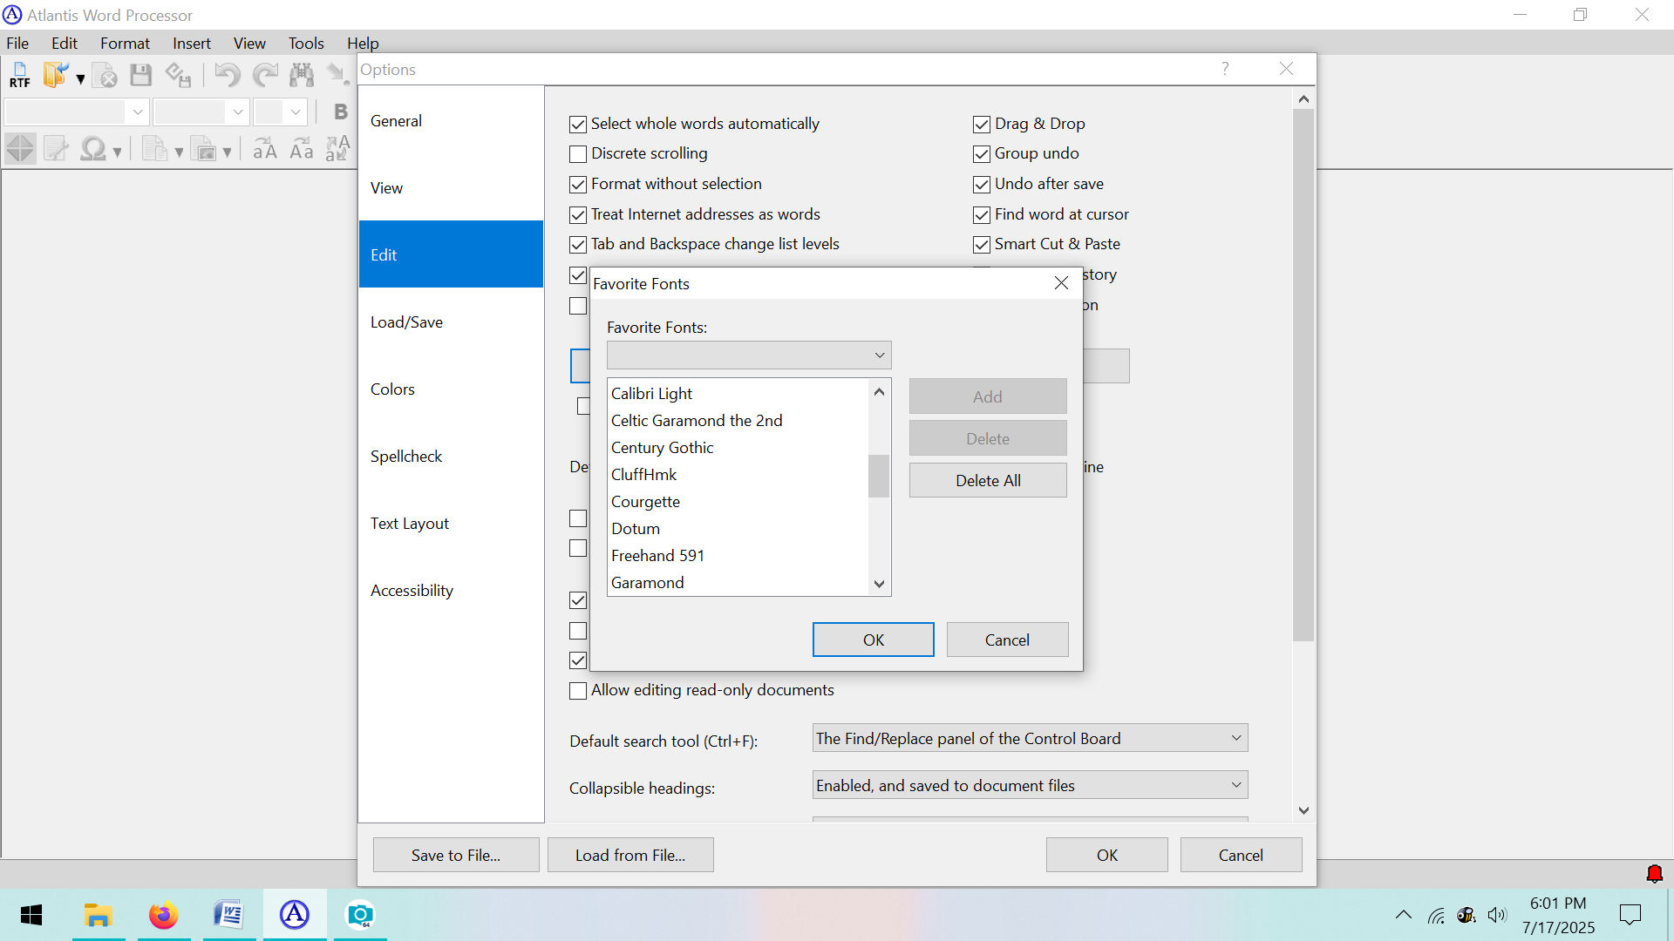1674x941 pixels.
Task: Switch to the Spellcheck options tab
Action: (451, 457)
